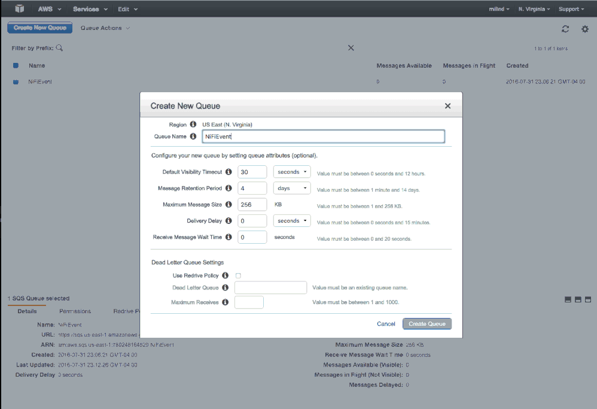Screen dimensions: 597x409
Task: Click inside the Queue Name field
Action: (323, 137)
